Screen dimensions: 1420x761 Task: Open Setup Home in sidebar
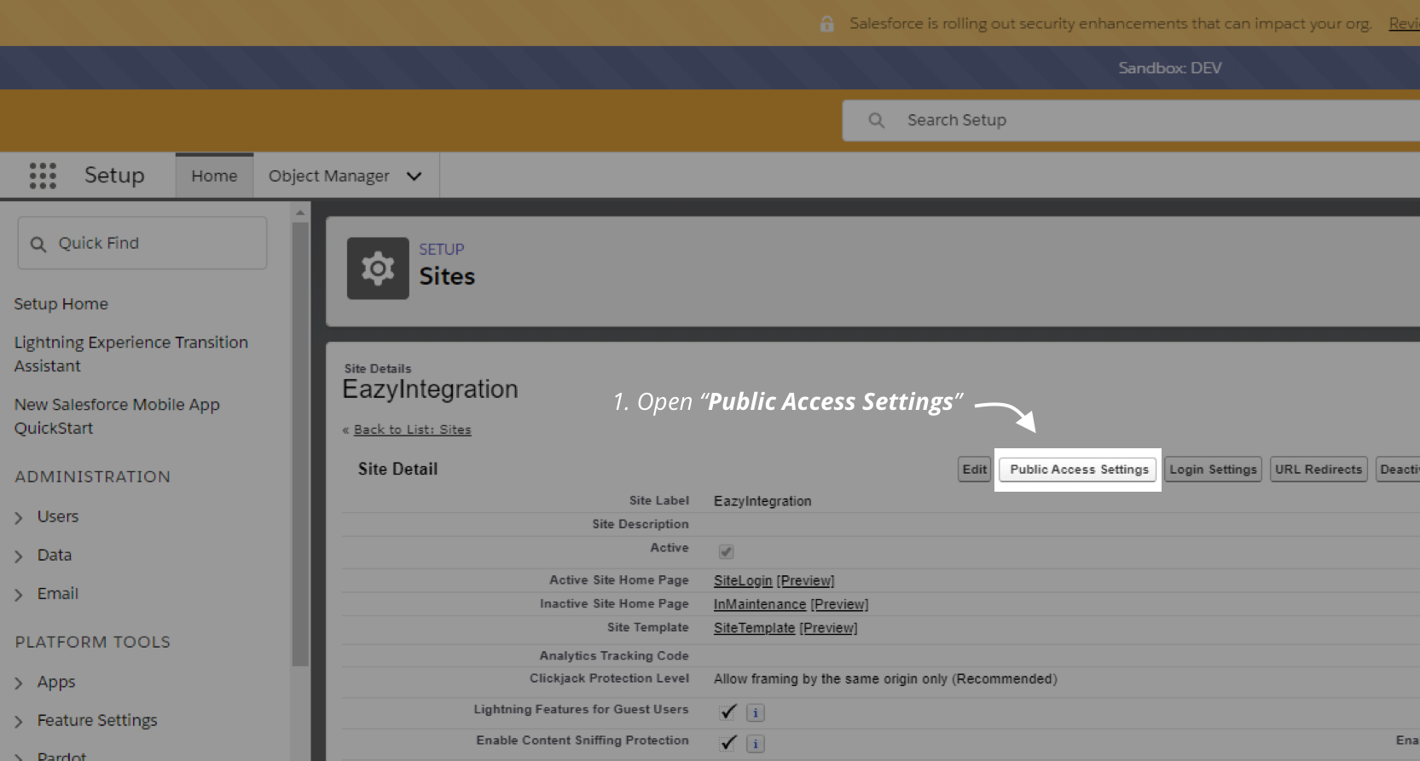click(x=61, y=304)
